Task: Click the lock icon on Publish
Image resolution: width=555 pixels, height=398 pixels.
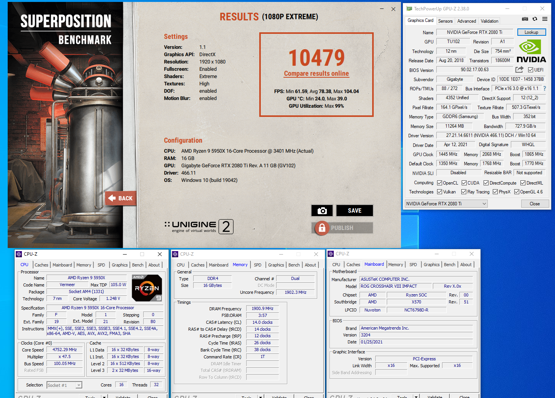Action: click(x=322, y=228)
